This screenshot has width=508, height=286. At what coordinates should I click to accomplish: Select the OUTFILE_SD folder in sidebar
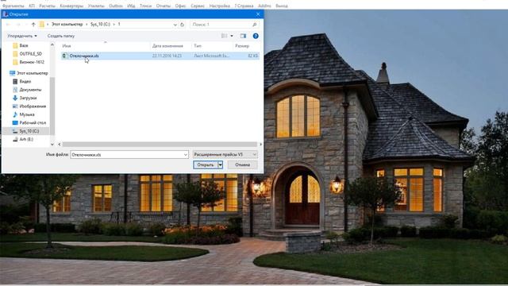(30, 53)
